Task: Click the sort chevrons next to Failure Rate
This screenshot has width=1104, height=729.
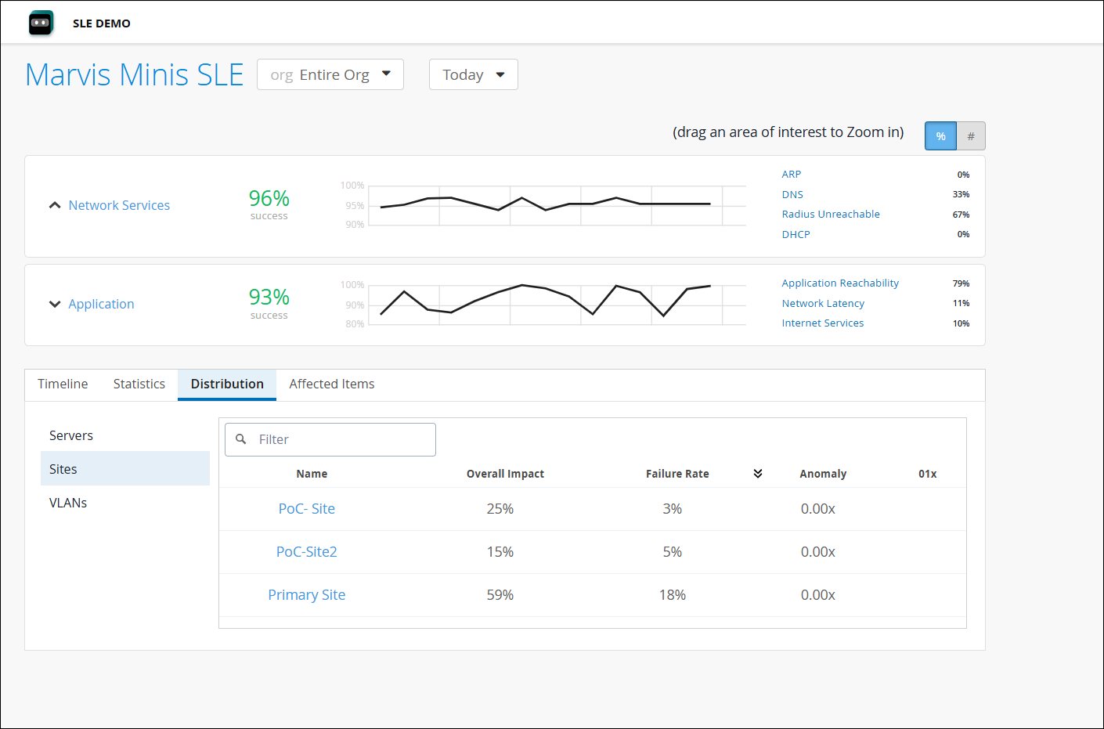Action: tap(757, 473)
